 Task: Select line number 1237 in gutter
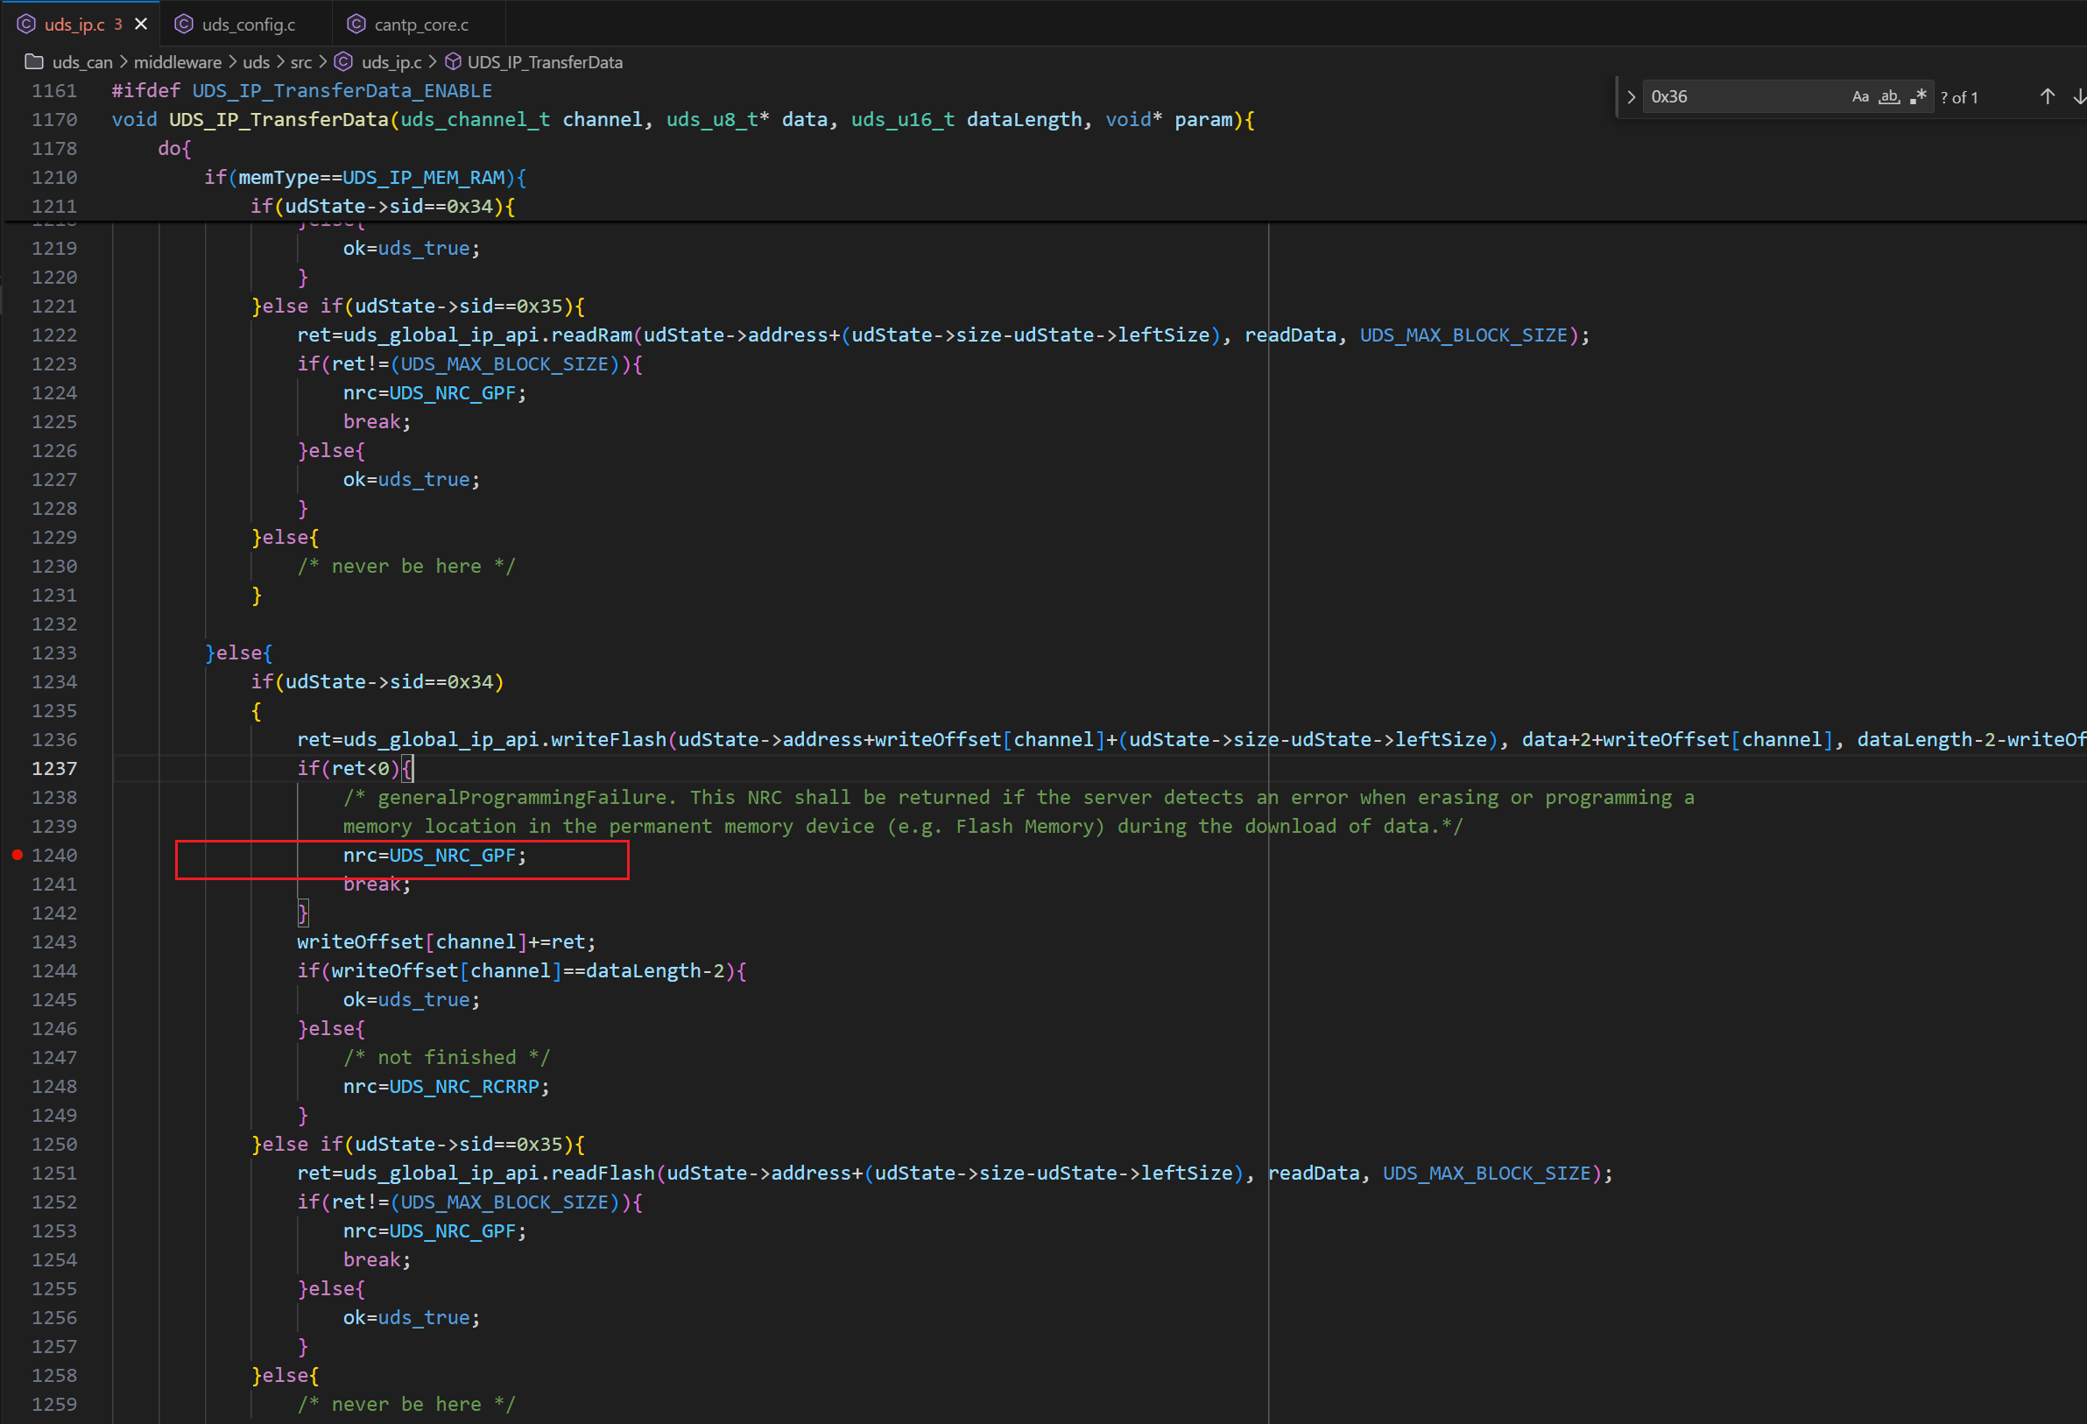[x=54, y=769]
